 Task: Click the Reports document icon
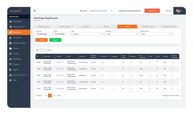click(10, 70)
